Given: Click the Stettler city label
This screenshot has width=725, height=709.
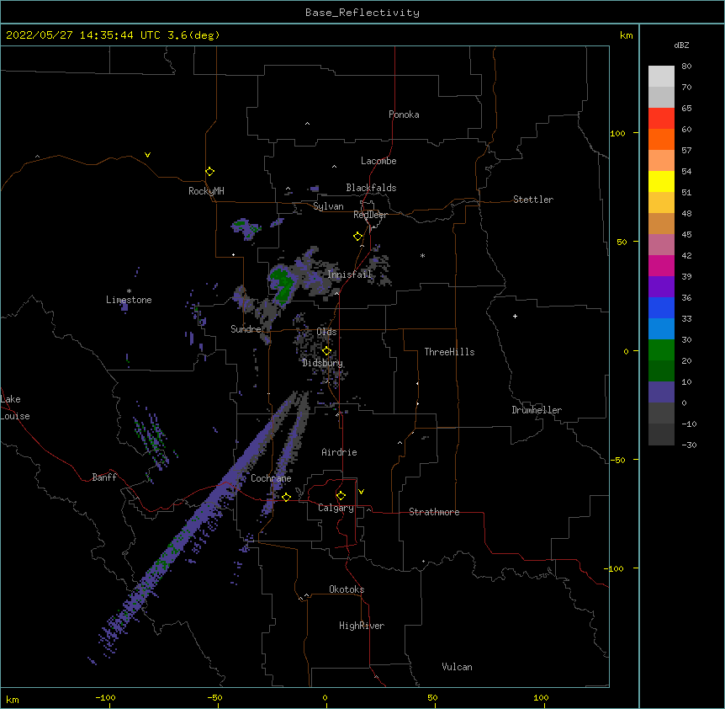Looking at the screenshot, I should 533,200.
